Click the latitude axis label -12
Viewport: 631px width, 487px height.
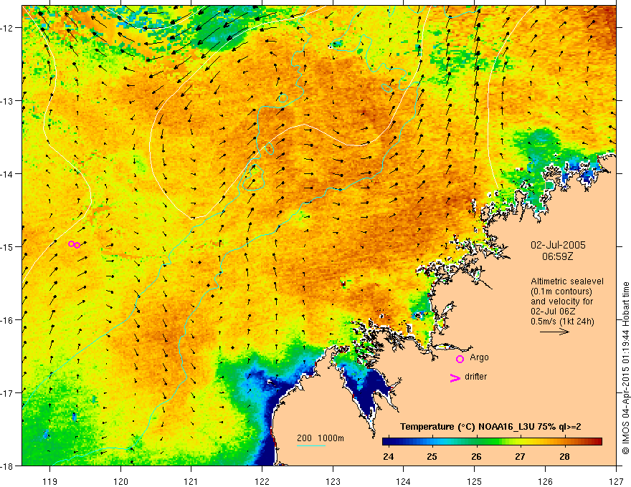[7, 28]
